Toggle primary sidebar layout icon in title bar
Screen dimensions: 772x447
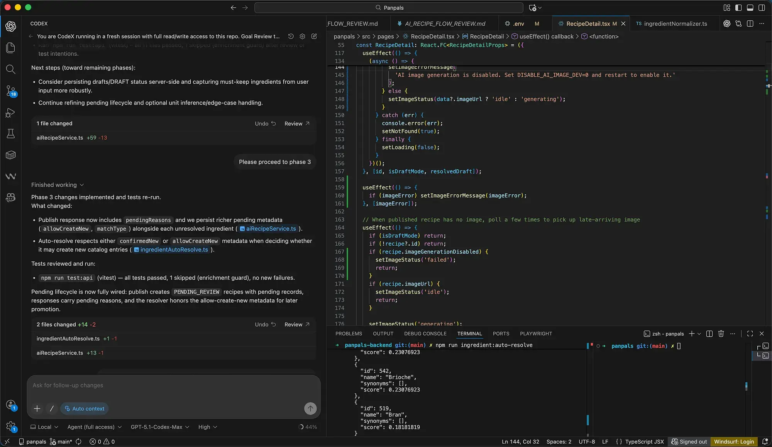click(738, 8)
